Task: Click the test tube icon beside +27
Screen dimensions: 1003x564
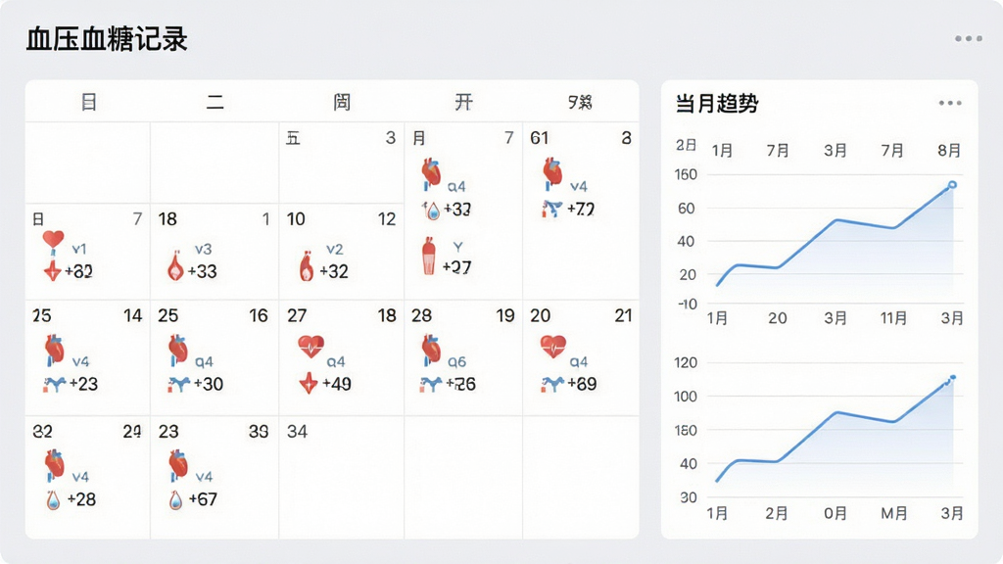Action: point(429,256)
